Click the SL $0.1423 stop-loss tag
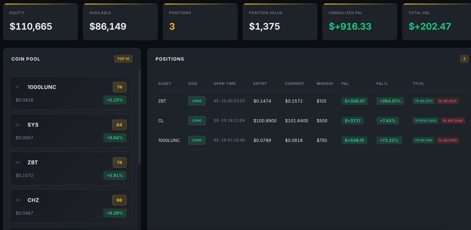The height and width of the screenshot is (230, 471). coord(448,101)
